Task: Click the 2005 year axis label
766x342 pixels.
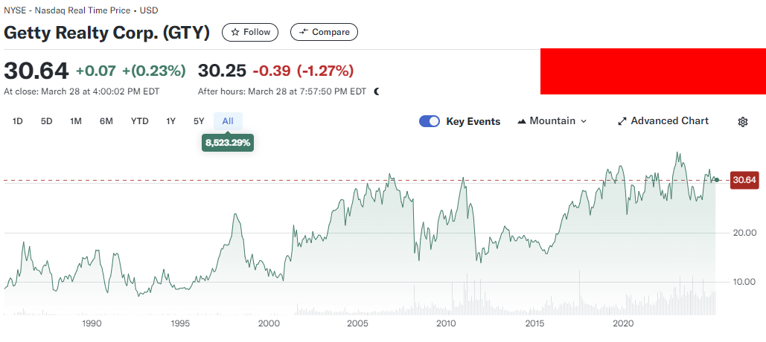Action: [x=357, y=323]
